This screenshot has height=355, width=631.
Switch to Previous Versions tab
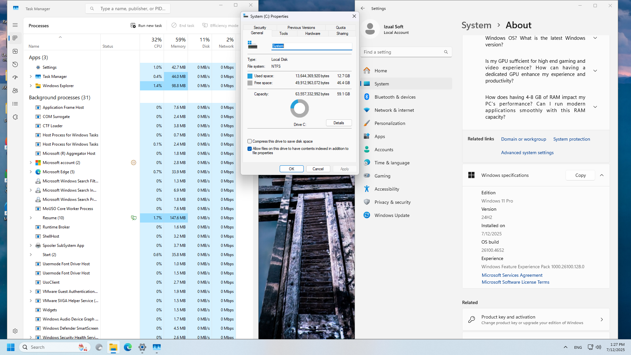coord(301,28)
